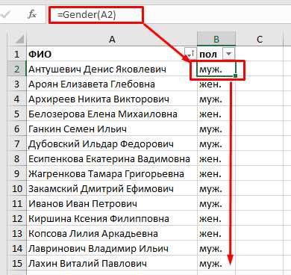Image resolution: width=291 pixels, height=275 pixels.
Task: Click the пол header cell text
Action: (x=208, y=54)
